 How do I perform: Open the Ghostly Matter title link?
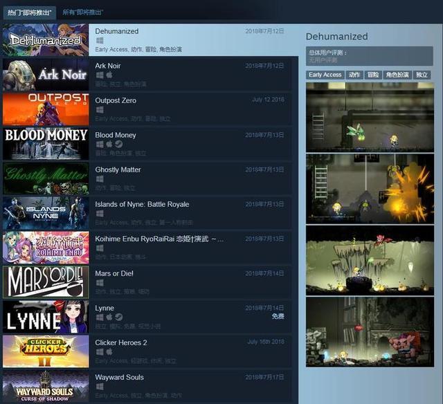(118, 169)
